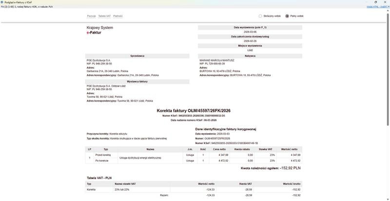
Task: Click the Data nadania numeru KSeF line
Action: 194,120
